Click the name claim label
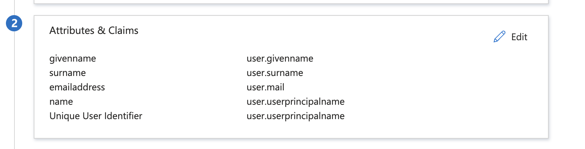The width and height of the screenshot is (585, 149). (x=61, y=102)
